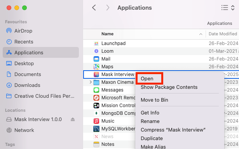Image resolution: width=239 pixels, height=149 pixels.
Task: Choose Rename in the context menu
Action: pyautogui.click(x=150, y=121)
